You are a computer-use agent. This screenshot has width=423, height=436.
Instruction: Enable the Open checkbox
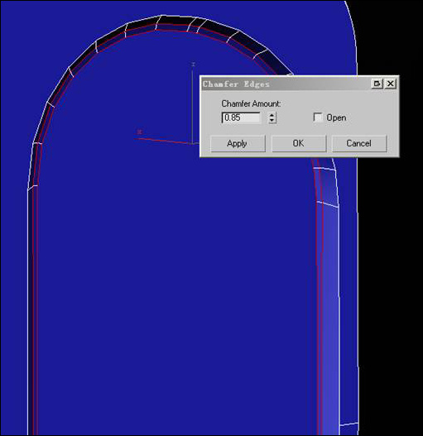coord(318,117)
